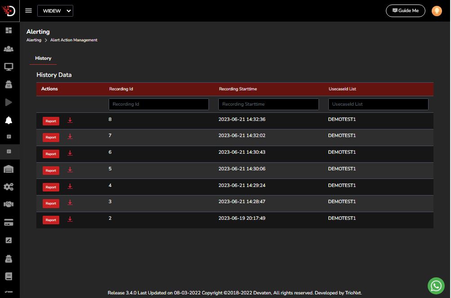Open the alerting bell icon in sidebar

[9, 120]
